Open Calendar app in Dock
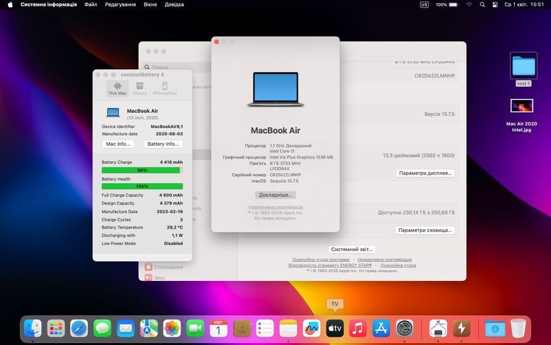The height and width of the screenshot is (345, 551). (218, 328)
